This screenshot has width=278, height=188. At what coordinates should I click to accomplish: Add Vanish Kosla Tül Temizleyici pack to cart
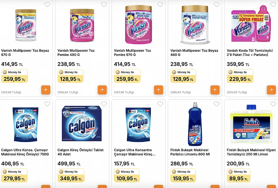click(x=271, y=90)
